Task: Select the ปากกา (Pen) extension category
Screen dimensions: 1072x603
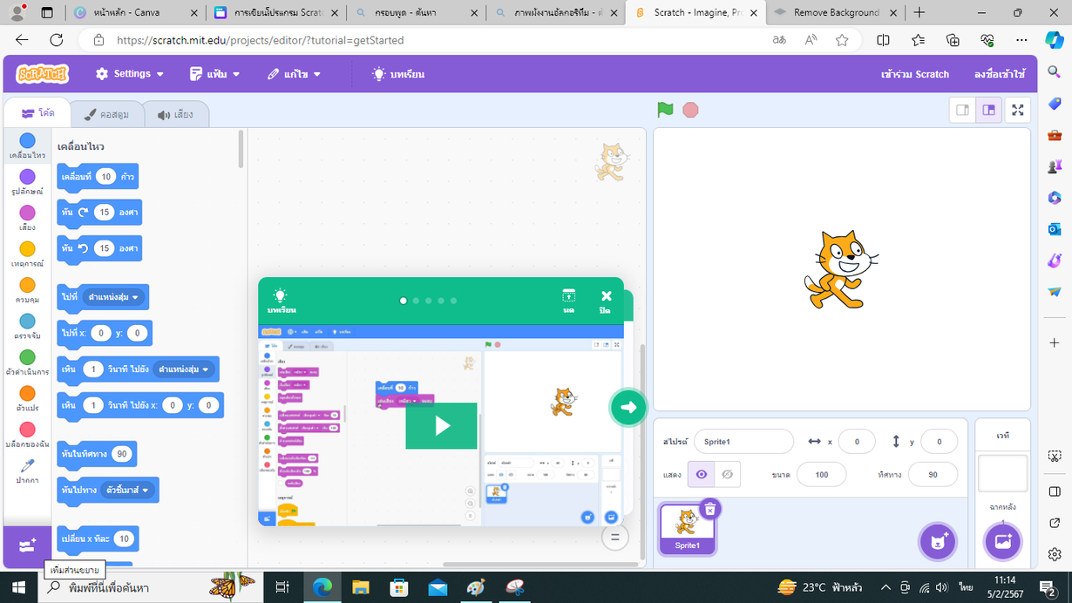Action: pyautogui.click(x=27, y=471)
